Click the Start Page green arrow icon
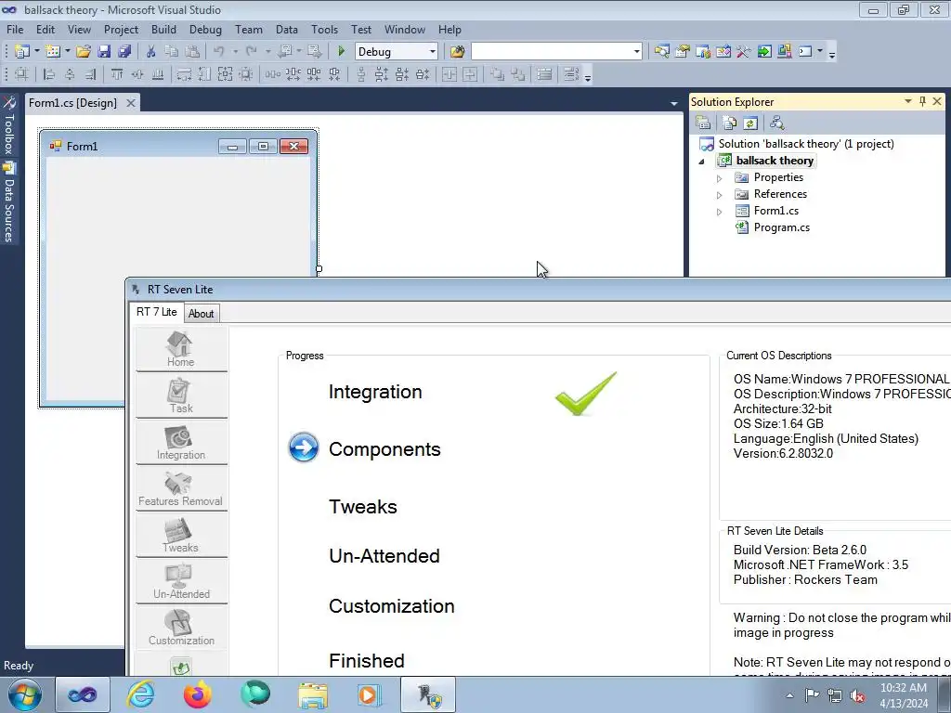The image size is (951, 713). pos(764,52)
